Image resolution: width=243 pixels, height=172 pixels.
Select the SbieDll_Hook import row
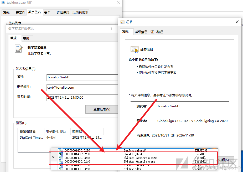pos(138,154)
